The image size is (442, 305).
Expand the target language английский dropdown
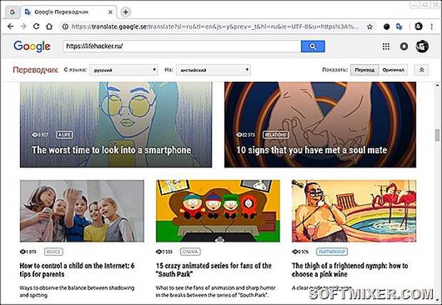click(213, 70)
